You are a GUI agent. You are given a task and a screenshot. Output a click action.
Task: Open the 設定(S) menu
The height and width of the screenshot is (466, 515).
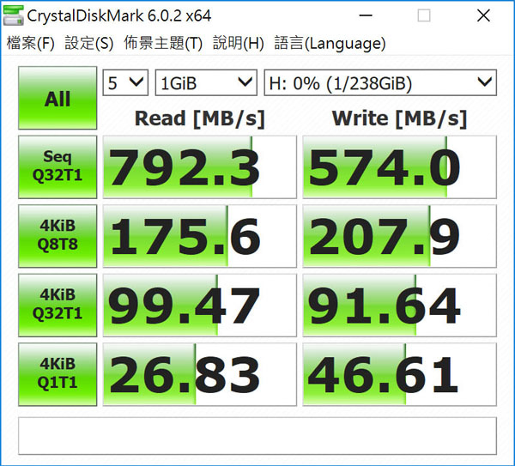point(89,43)
